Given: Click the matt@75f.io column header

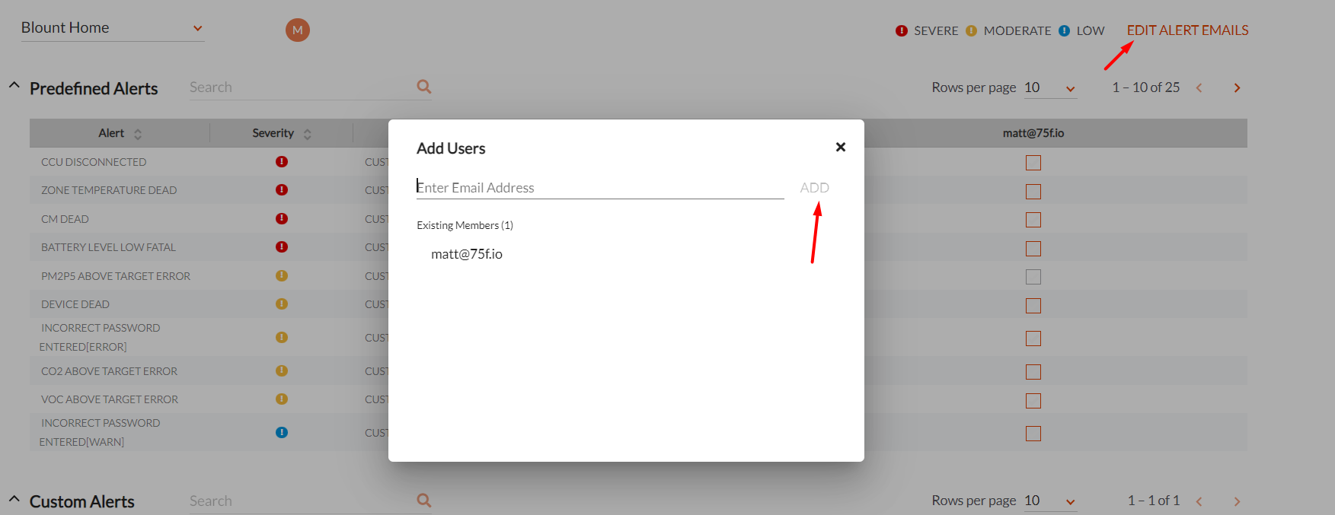Looking at the screenshot, I should point(1033,133).
